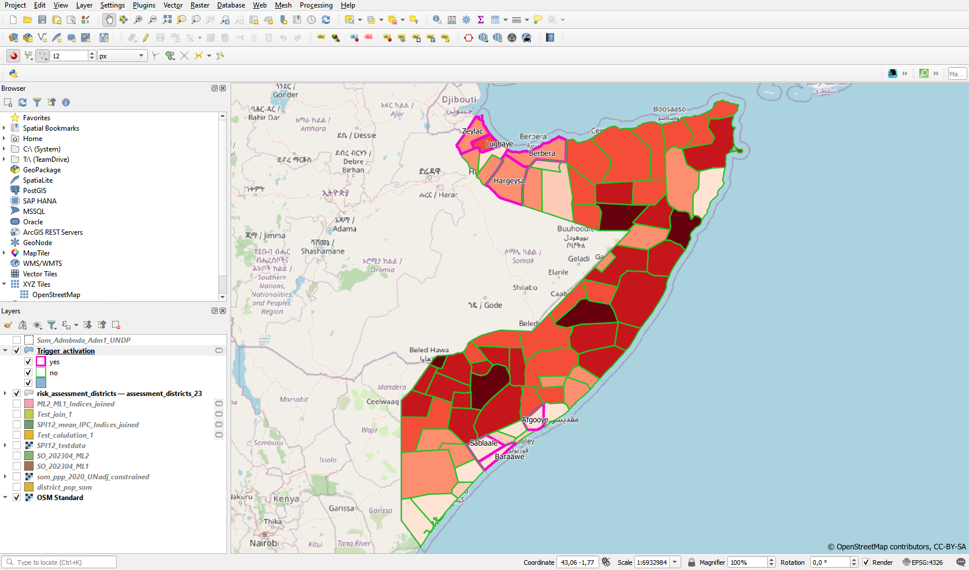Click Remove Layer icon in Layers panel
969x570 pixels.
pos(116,325)
